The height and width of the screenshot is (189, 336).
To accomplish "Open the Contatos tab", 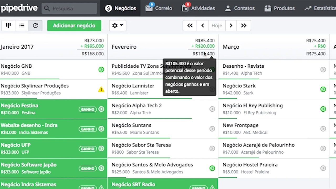I will coord(240,8).
